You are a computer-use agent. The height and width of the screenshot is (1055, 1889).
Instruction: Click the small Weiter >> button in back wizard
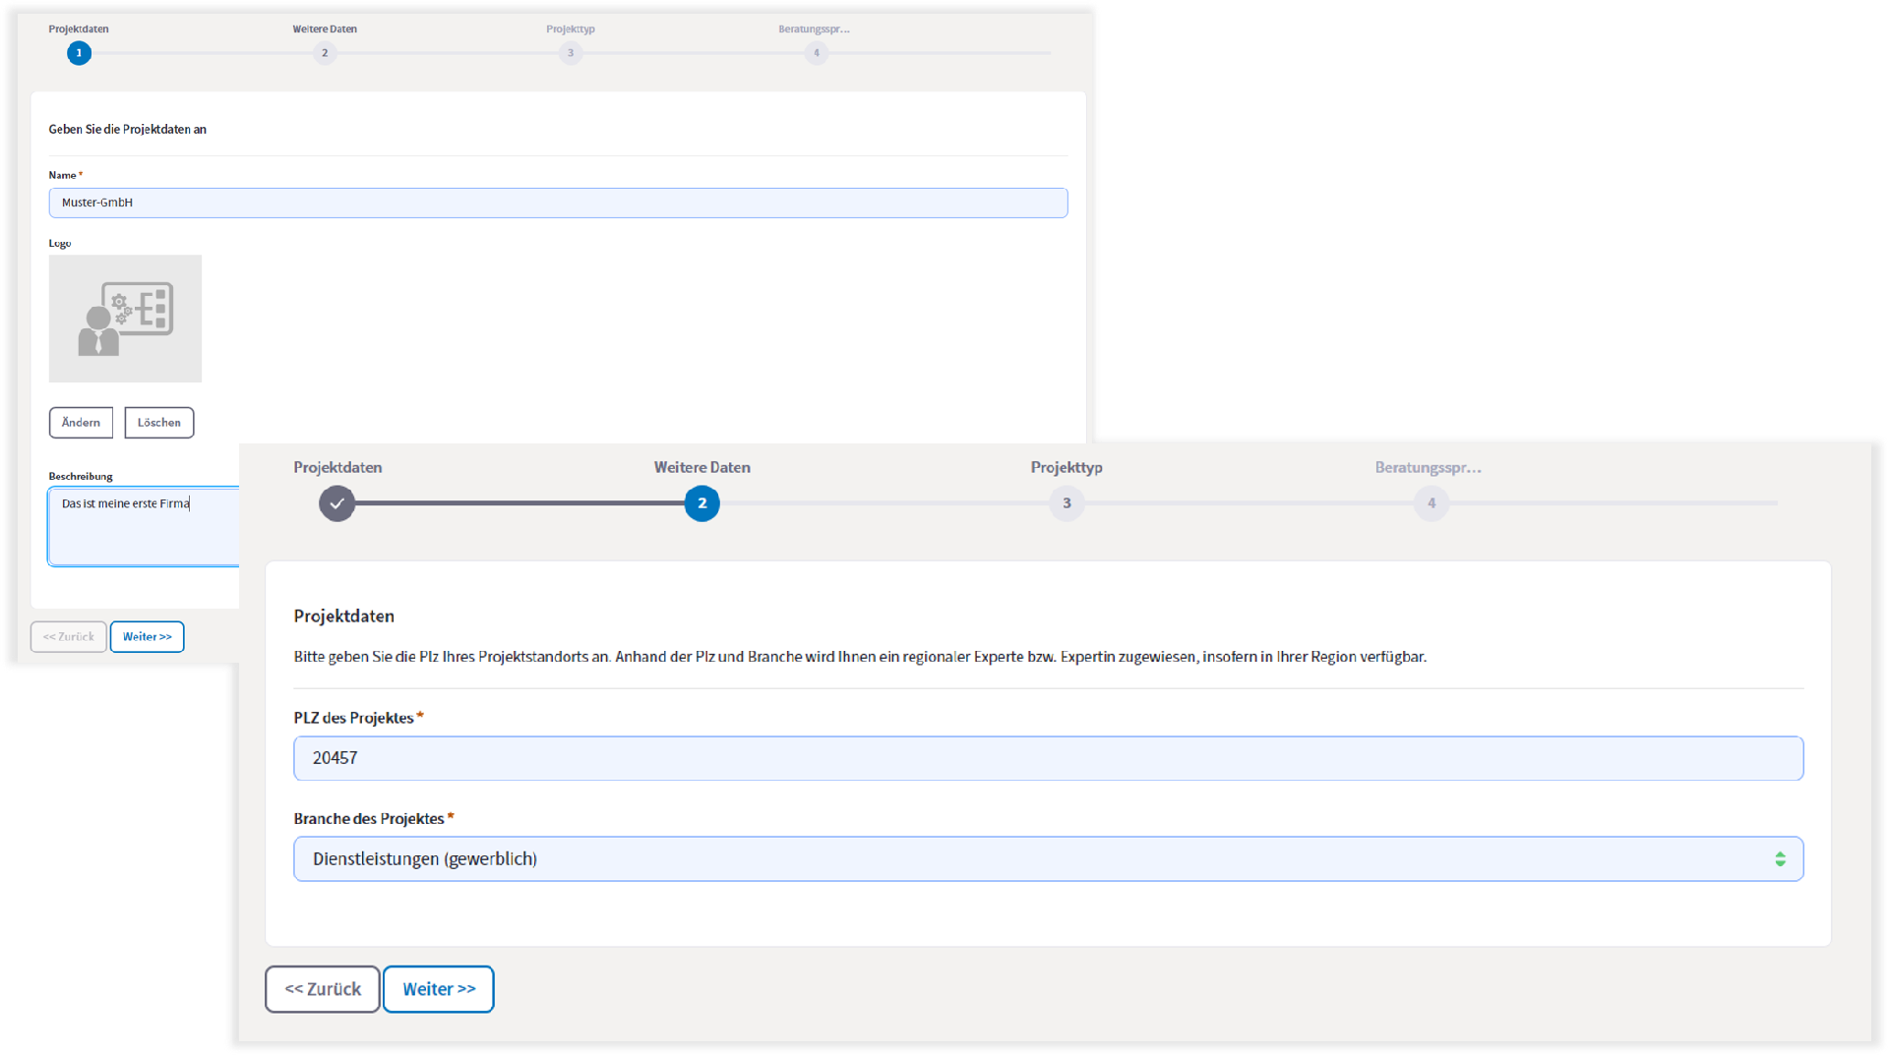pos(147,637)
